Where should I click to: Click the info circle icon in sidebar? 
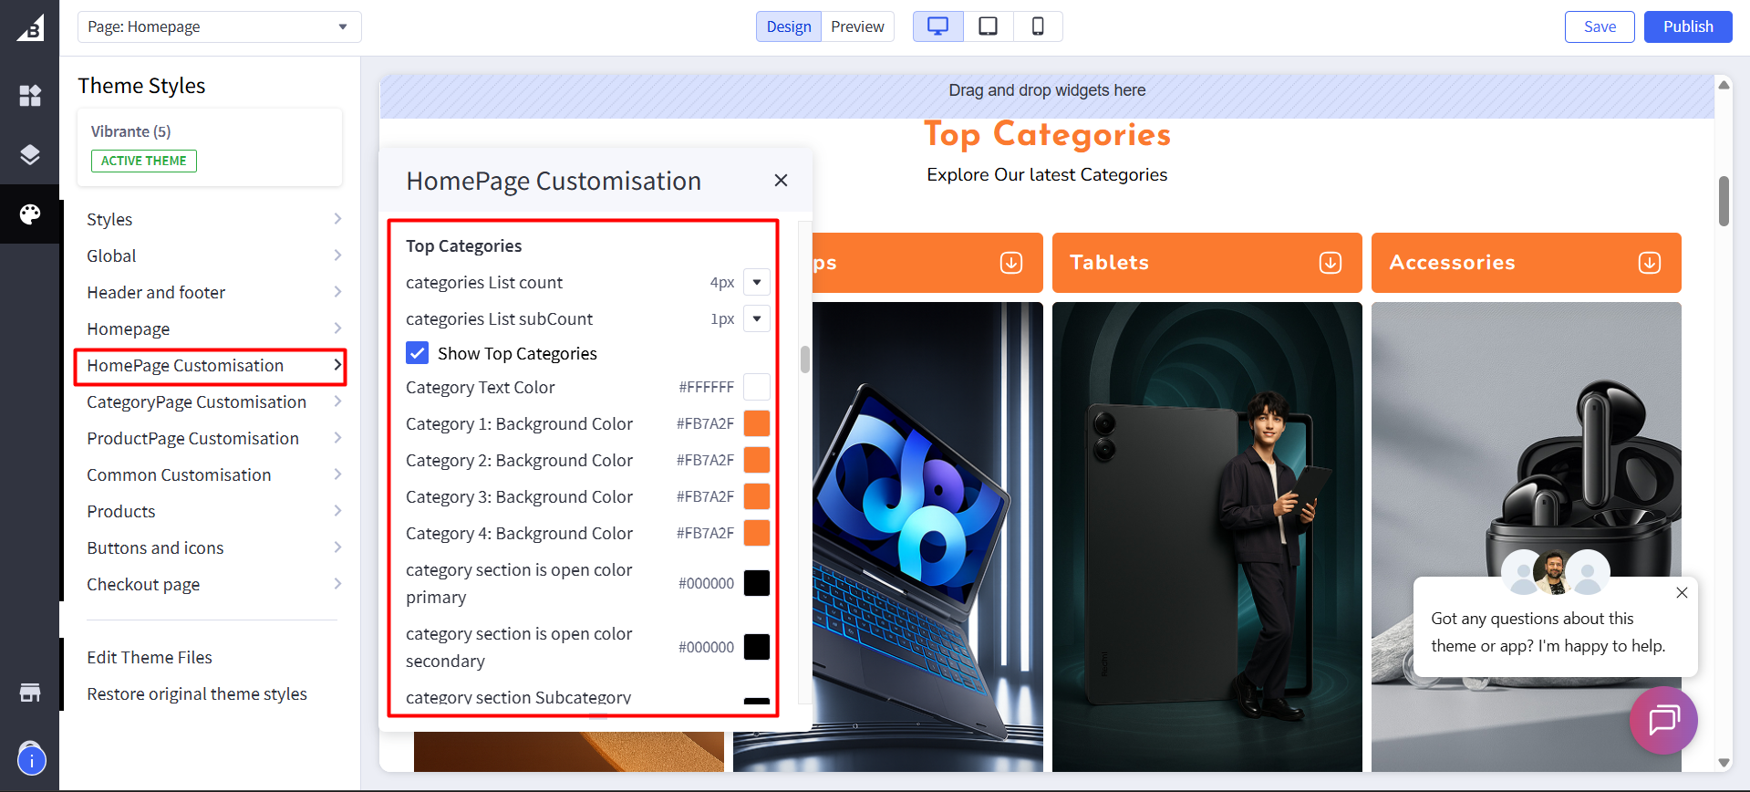tap(32, 759)
